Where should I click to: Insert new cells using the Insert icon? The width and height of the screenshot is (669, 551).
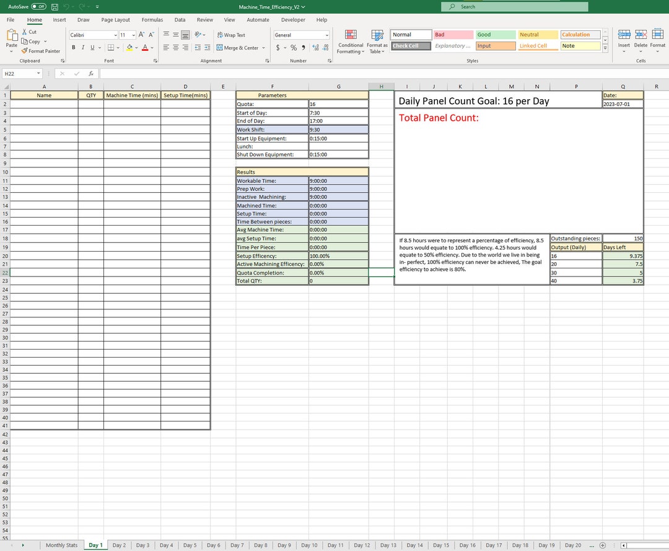(623, 40)
